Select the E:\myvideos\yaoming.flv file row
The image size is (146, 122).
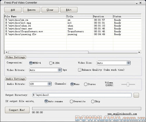(x=73, y=34)
